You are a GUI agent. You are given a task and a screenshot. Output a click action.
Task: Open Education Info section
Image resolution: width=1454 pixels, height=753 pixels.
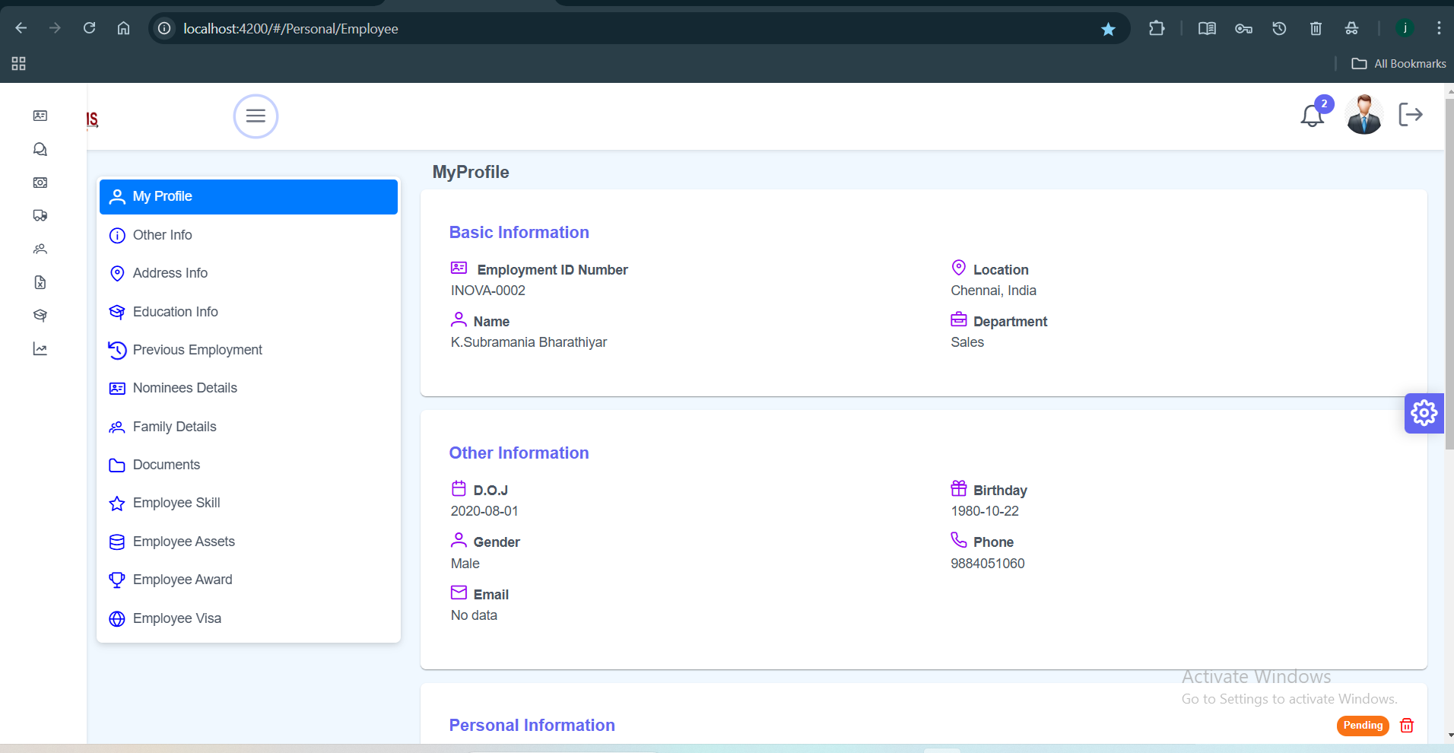pos(175,312)
